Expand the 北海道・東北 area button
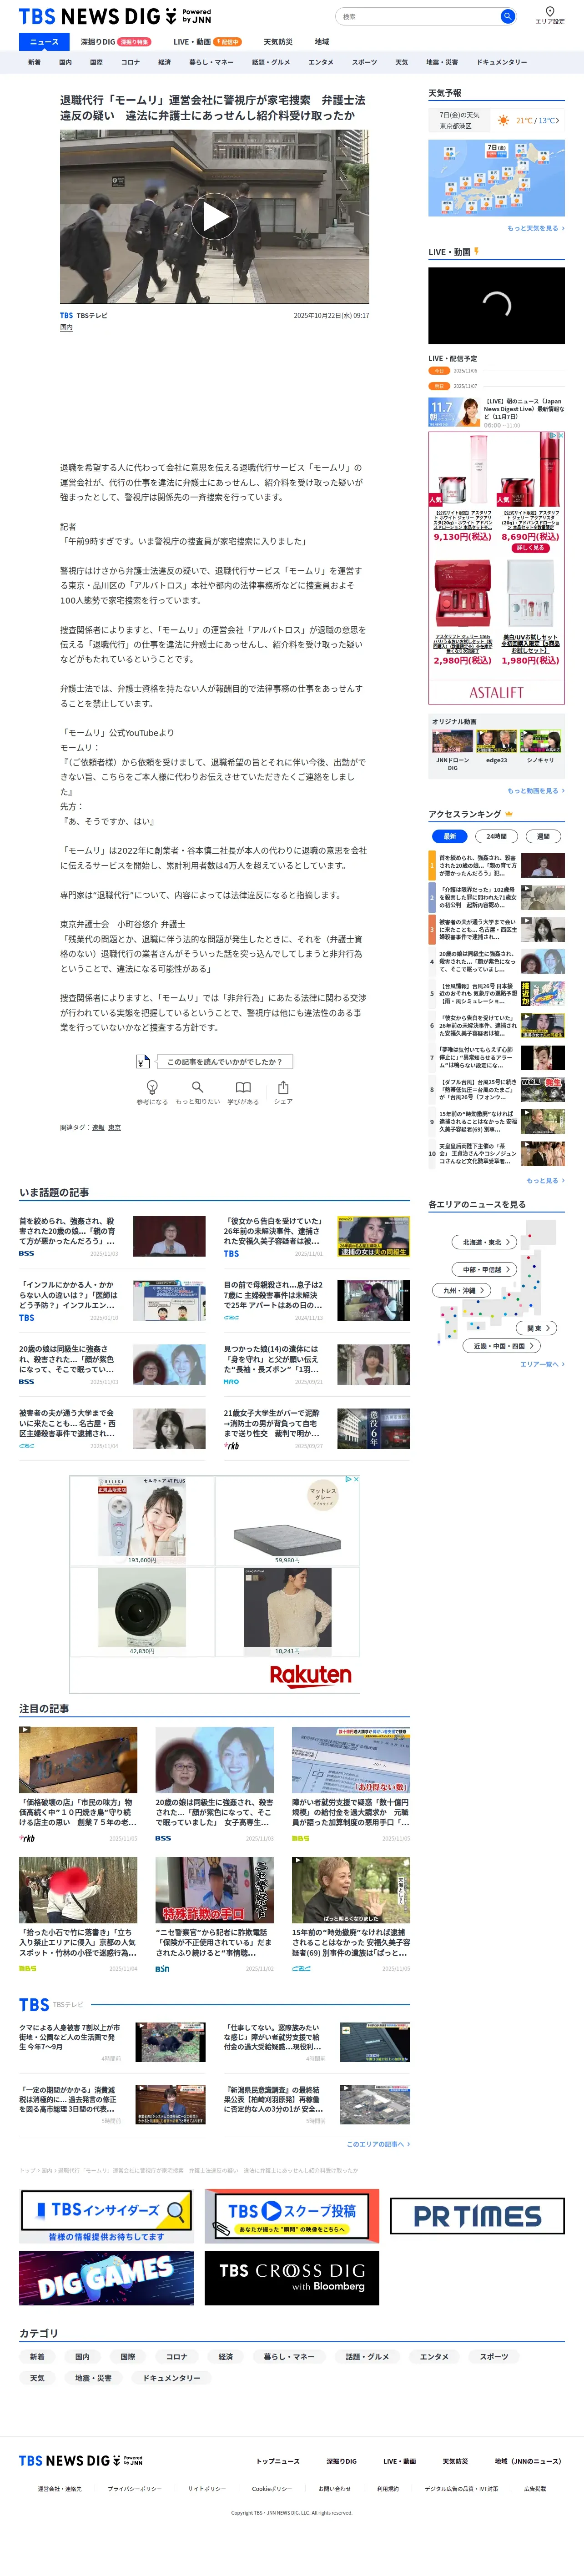The height and width of the screenshot is (2576, 584). [485, 1242]
